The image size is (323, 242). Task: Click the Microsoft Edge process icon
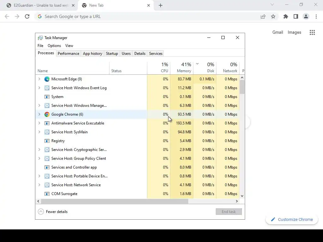pyautogui.click(x=47, y=79)
